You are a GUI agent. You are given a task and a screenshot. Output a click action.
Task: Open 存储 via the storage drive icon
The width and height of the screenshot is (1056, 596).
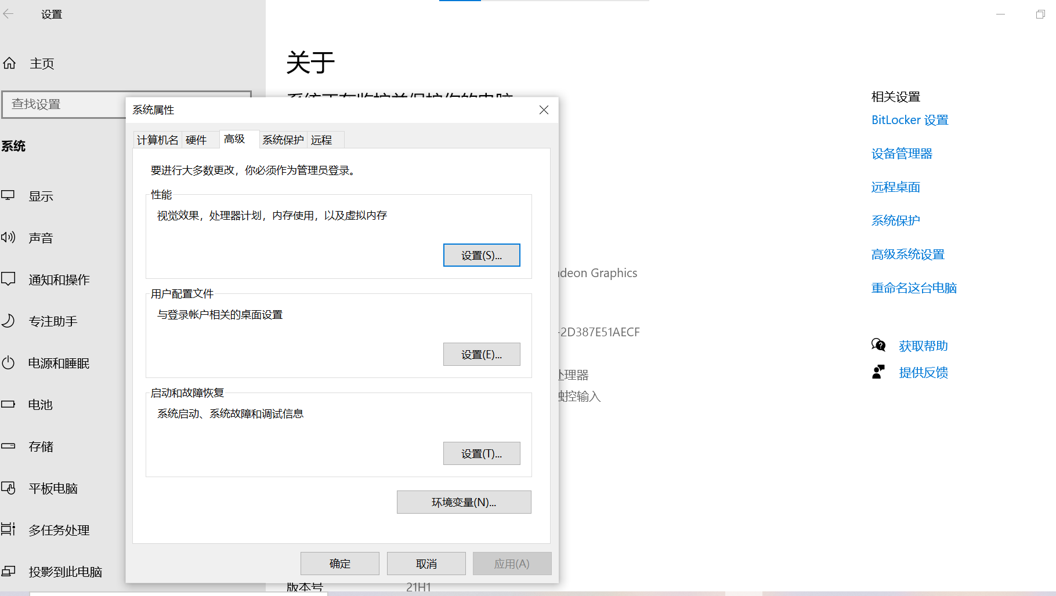9,446
